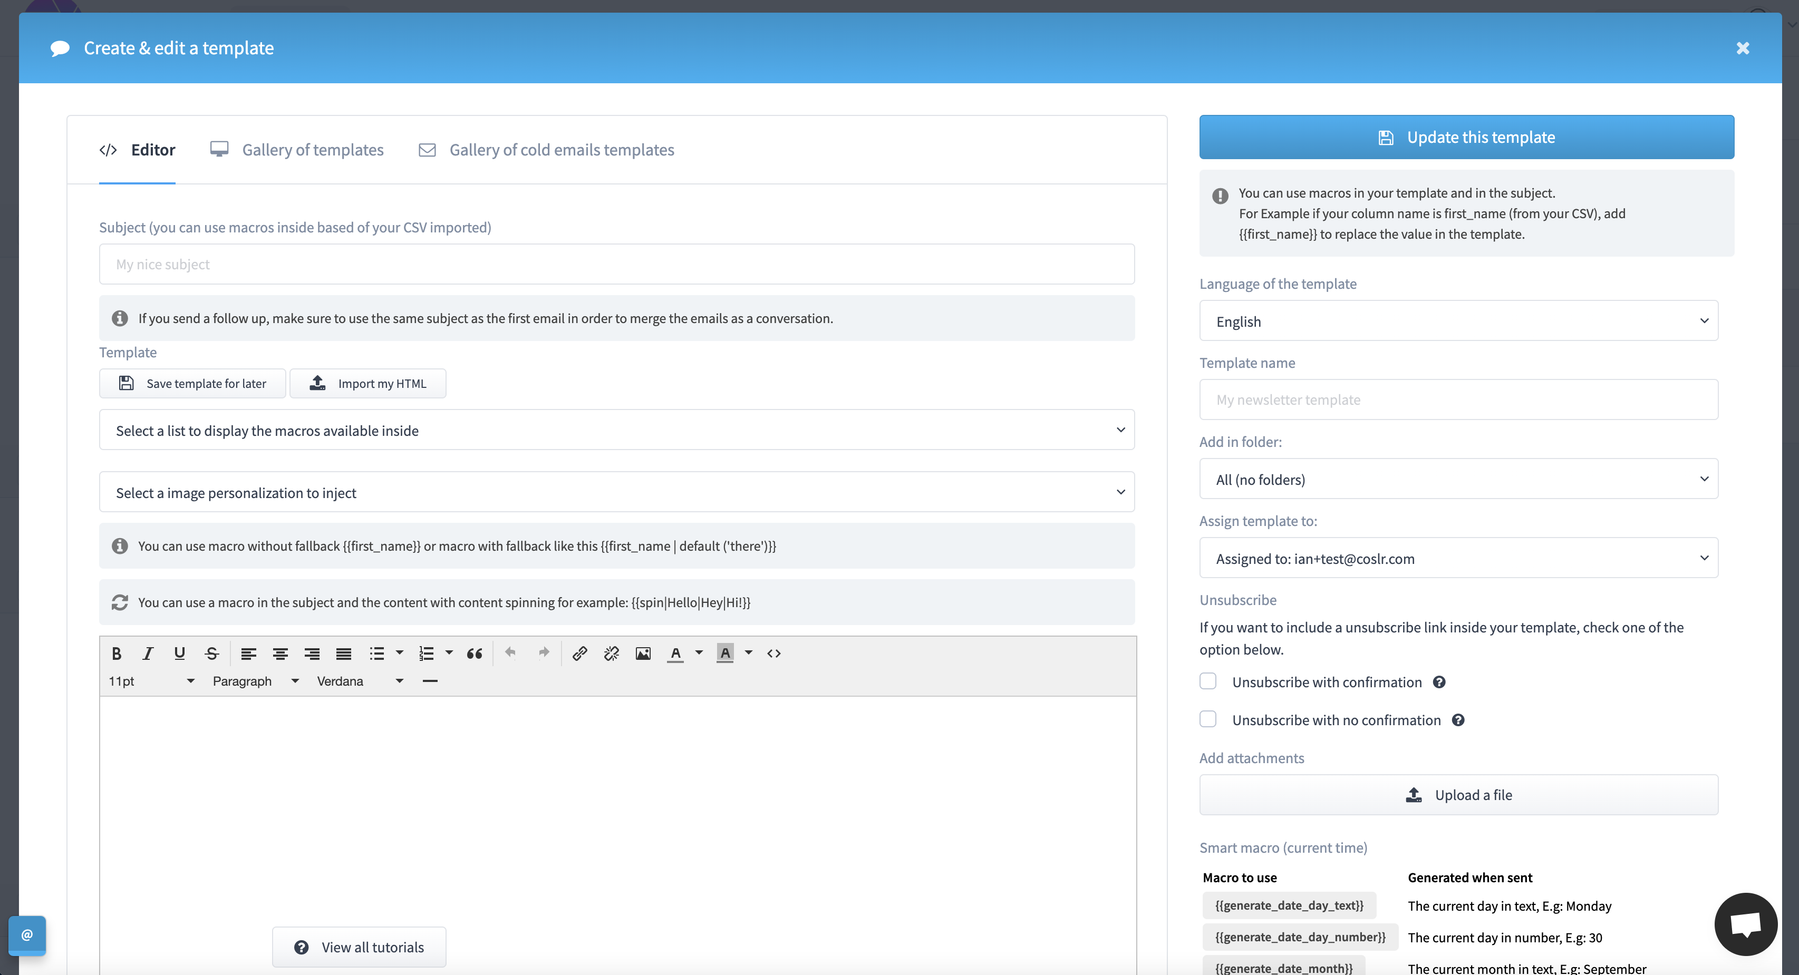Expand image personalization selector
This screenshot has width=1799, height=975.
click(x=617, y=492)
